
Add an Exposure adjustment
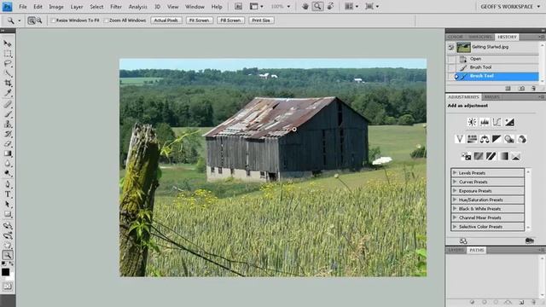[509, 122]
